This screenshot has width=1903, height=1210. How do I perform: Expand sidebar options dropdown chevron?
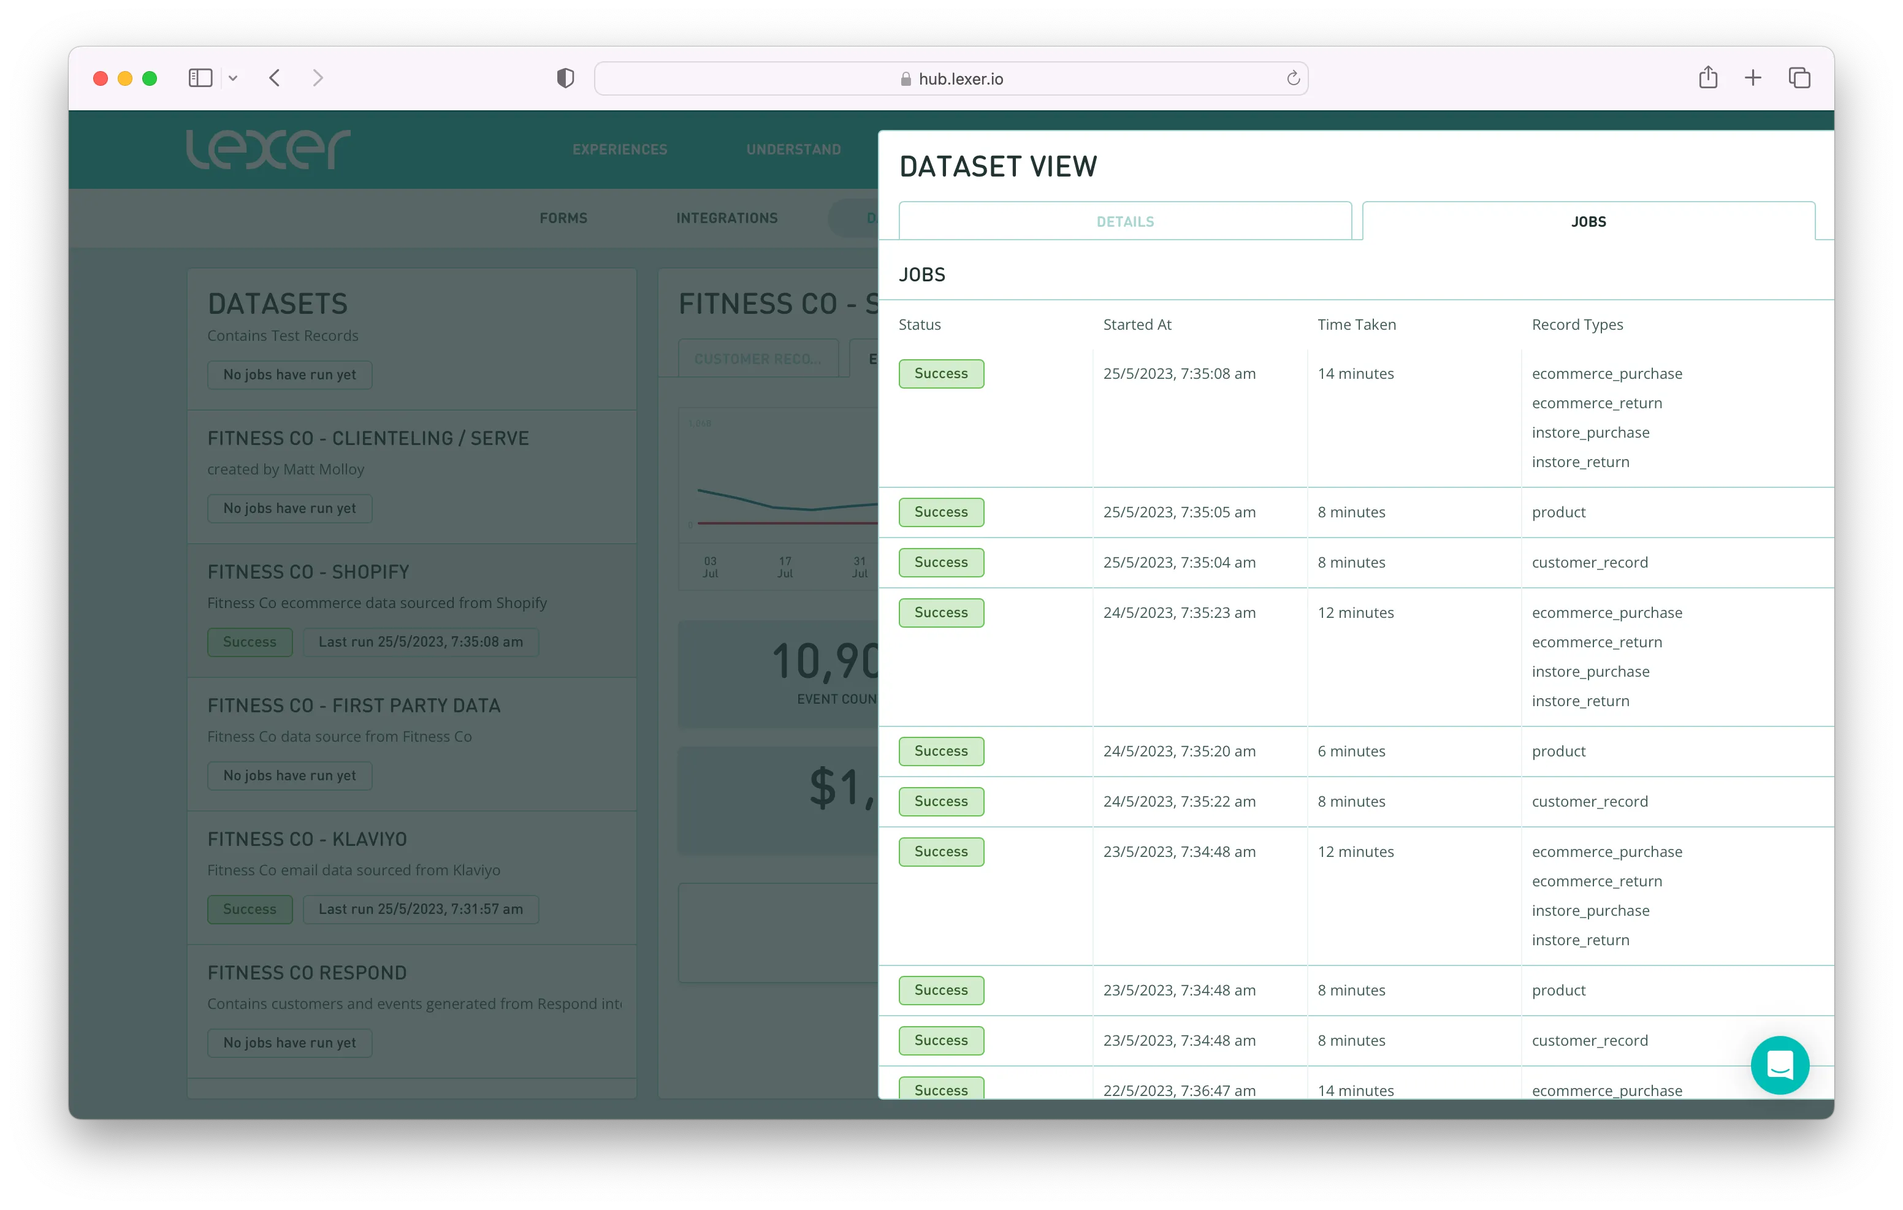pyautogui.click(x=233, y=78)
